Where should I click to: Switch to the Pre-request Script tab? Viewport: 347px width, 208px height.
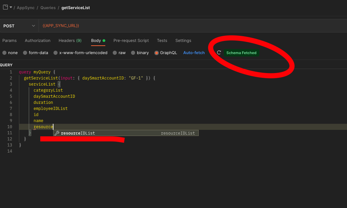(x=131, y=41)
